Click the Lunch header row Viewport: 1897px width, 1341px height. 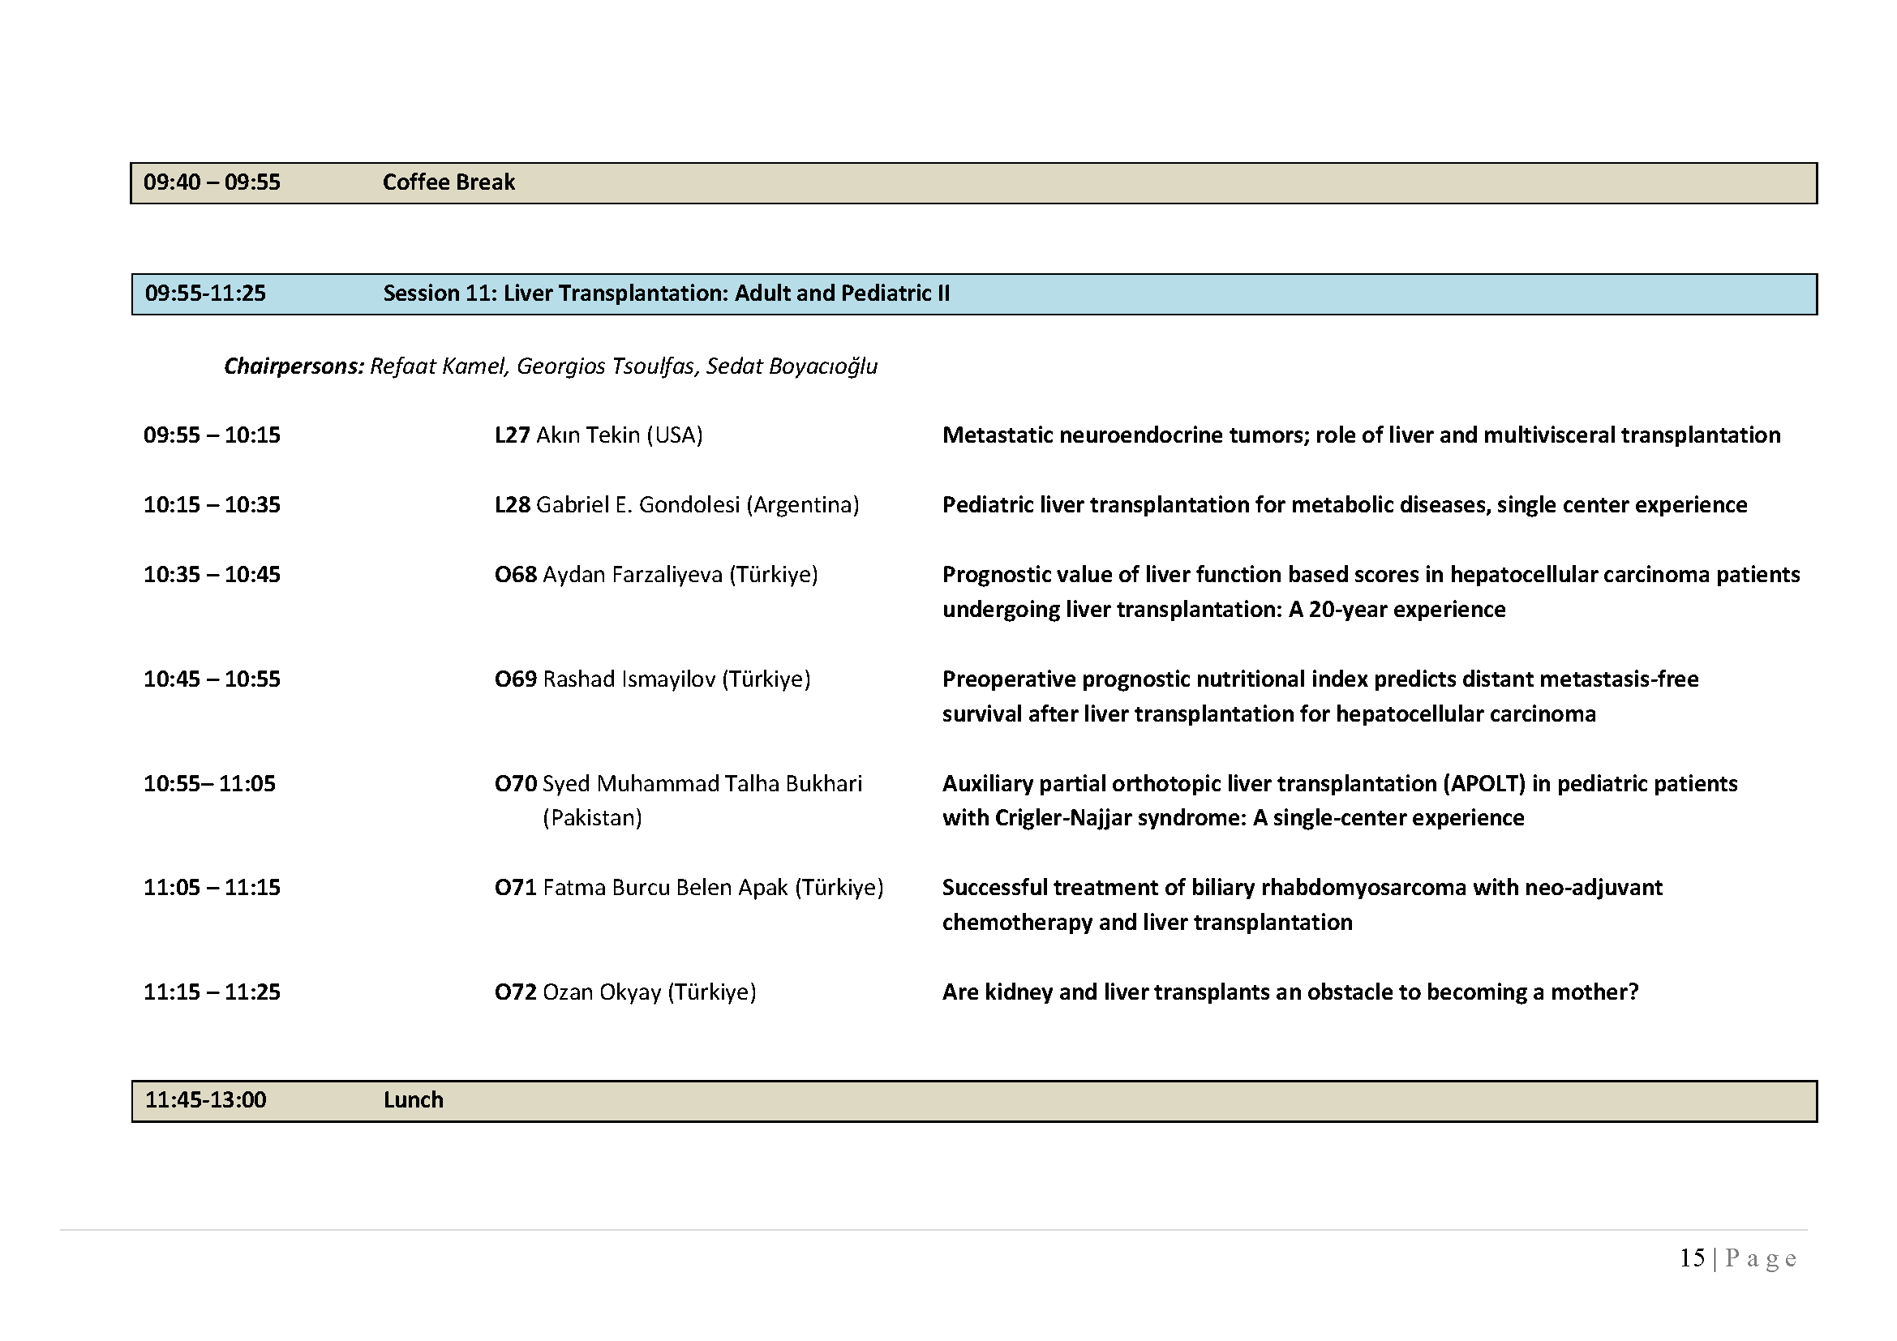(413, 1101)
